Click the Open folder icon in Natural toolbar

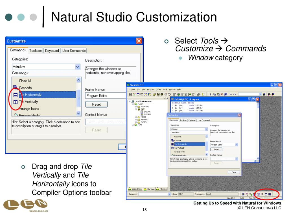(154, 94)
